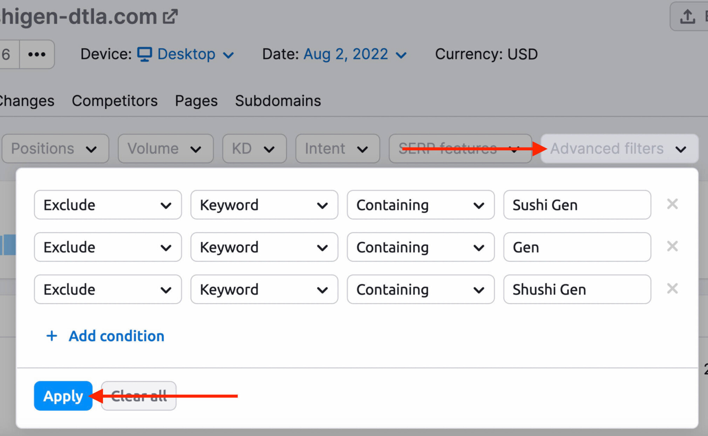Edit the Shushi Gen value field

577,289
